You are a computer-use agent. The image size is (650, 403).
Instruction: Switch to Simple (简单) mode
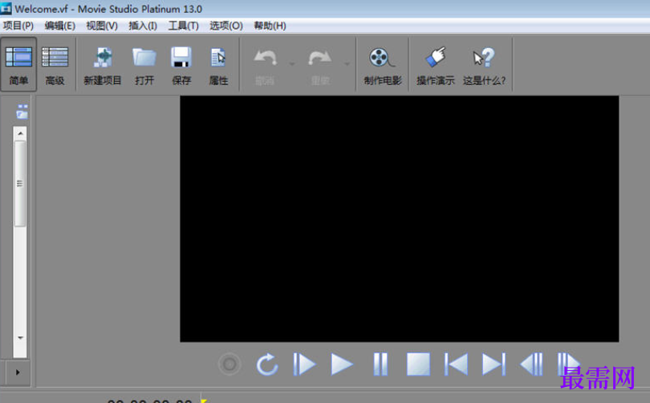18,64
